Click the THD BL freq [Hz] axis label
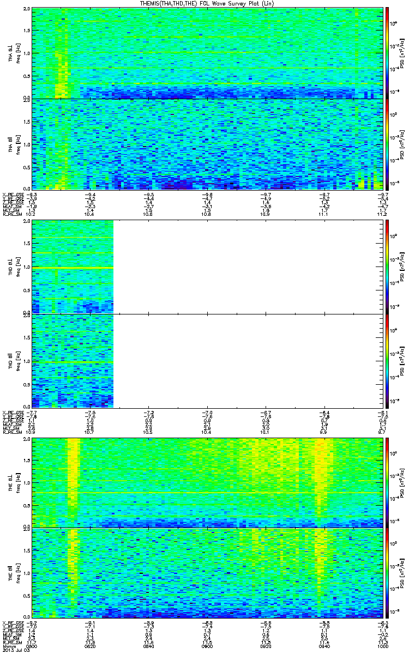409x654 pixels. coord(13,267)
